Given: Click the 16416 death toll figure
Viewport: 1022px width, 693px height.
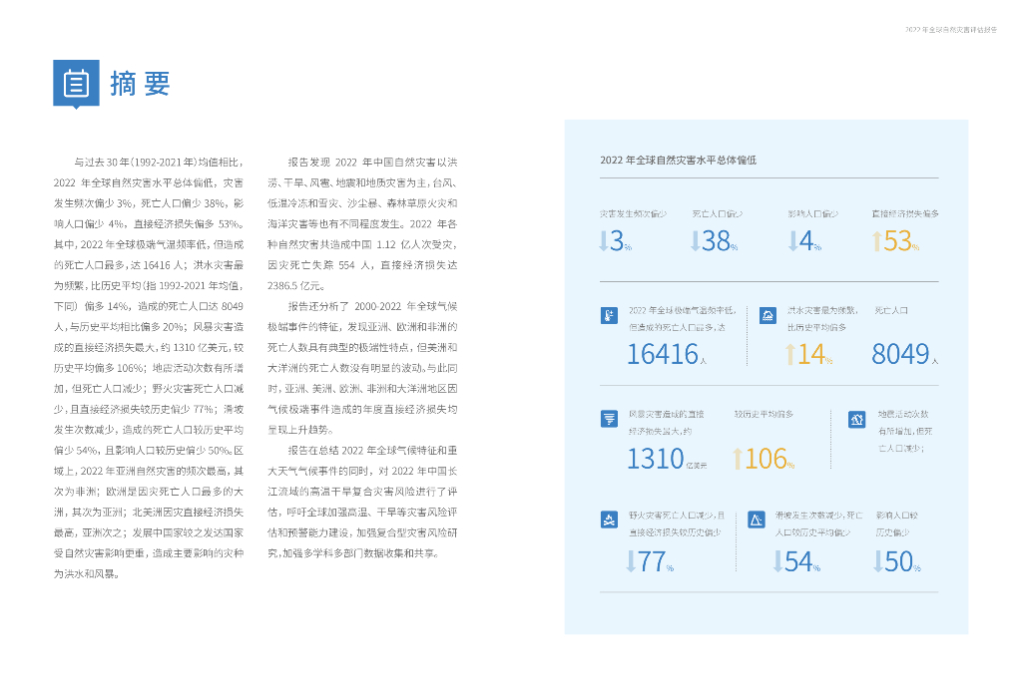Looking at the screenshot, I should click(662, 354).
